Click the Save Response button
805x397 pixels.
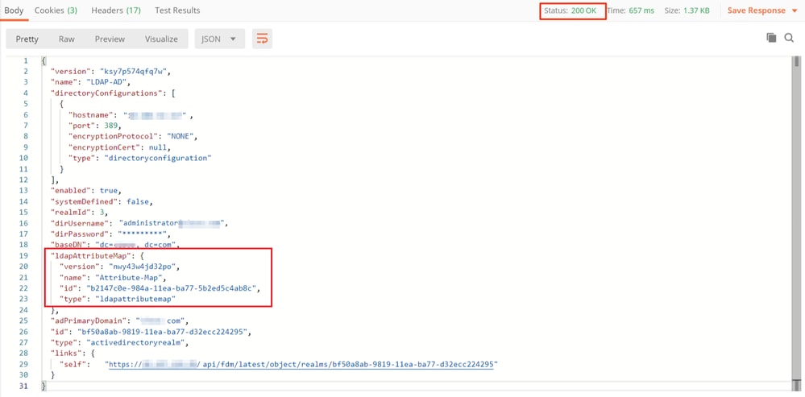click(756, 10)
